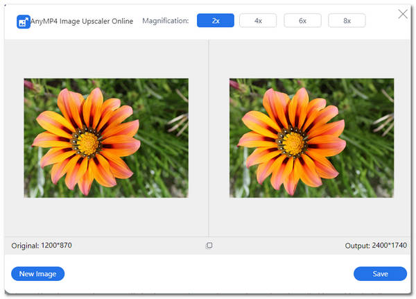
Task: Click the small square icon below the divider
Action: [209, 246]
